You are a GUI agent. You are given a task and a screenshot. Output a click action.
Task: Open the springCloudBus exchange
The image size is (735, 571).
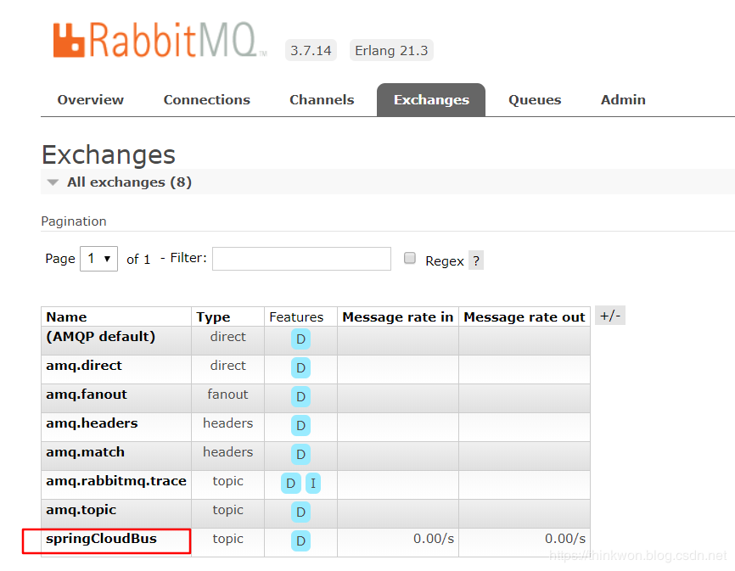pos(101,539)
